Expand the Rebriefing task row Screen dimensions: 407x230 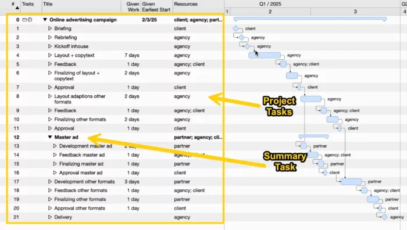pyautogui.click(x=50, y=37)
